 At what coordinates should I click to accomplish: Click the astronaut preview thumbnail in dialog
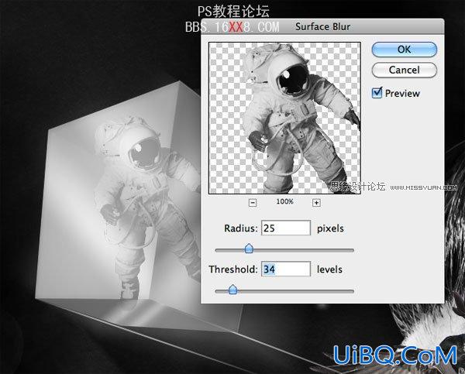click(x=284, y=118)
